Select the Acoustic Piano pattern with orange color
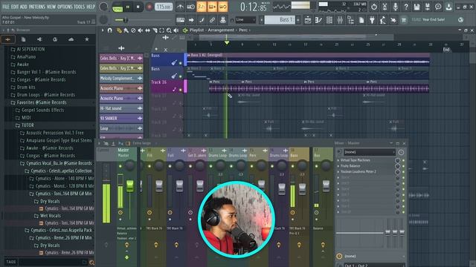This screenshot has height=267, width=476. tap(121, 88)
